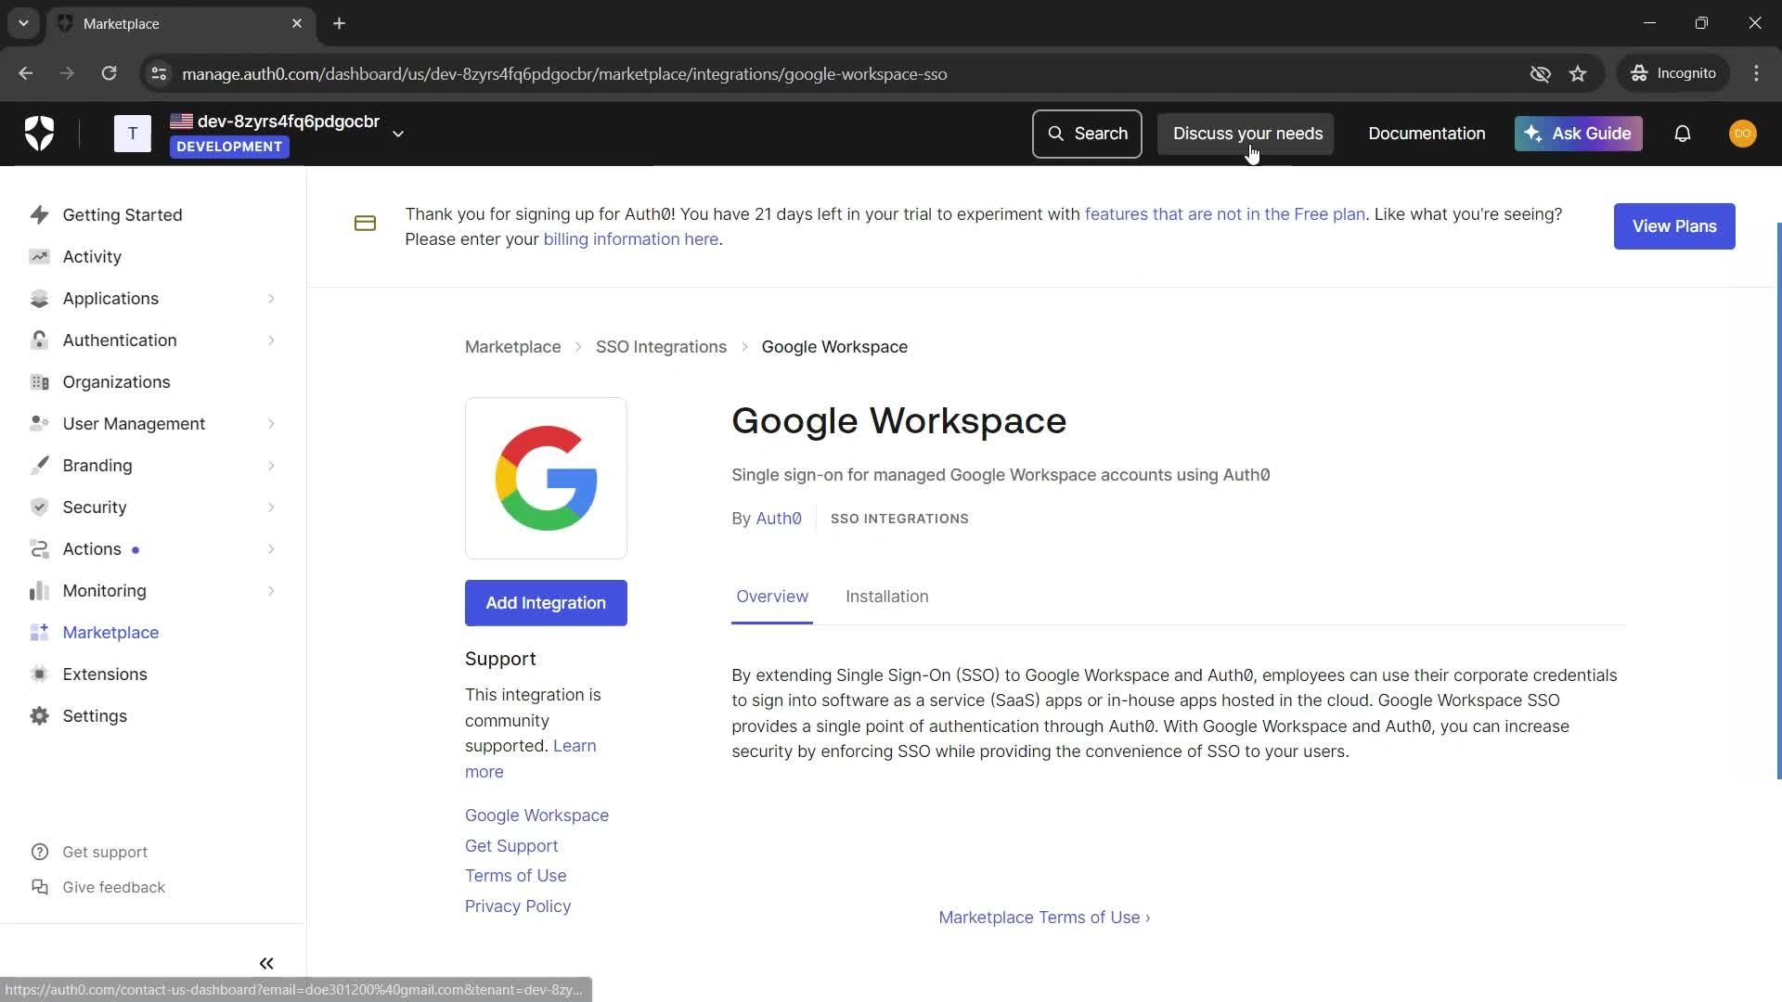Expand the User Management submenu chevron
This screenshot has width=1782, height=1002.
click(x=271, y=424)
